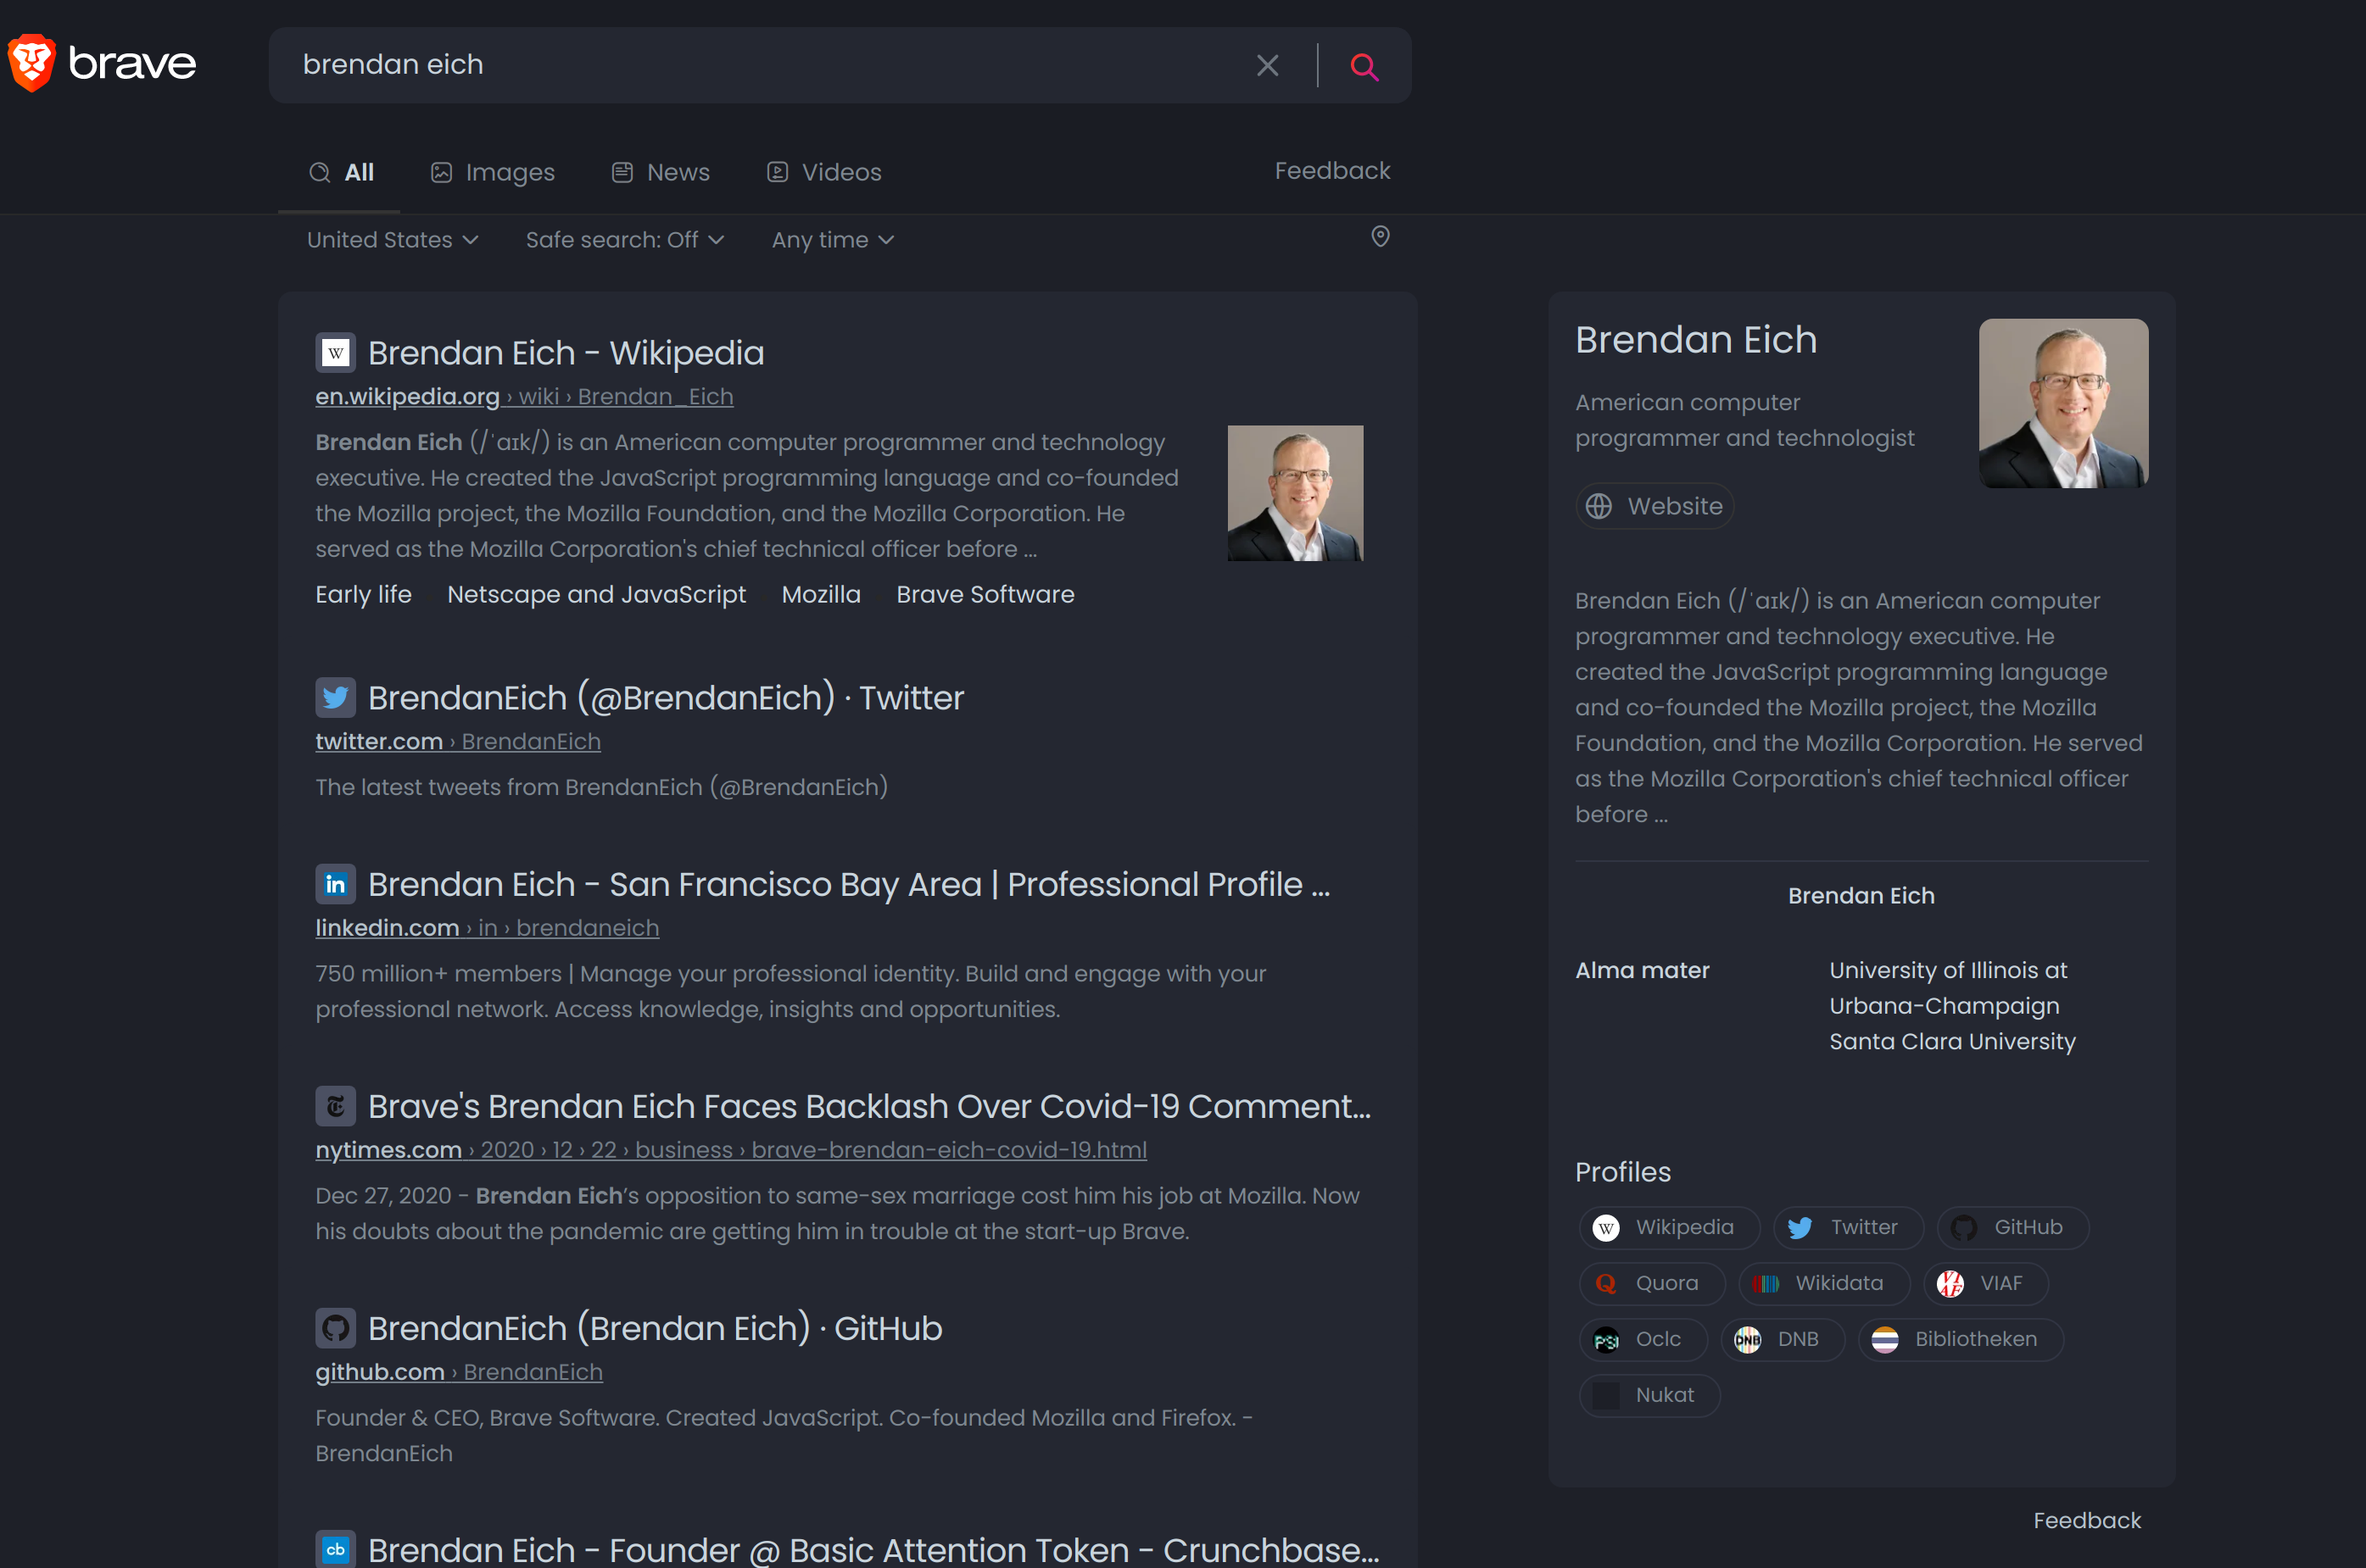Click the linkedin.com › in › brendaneich URL
This screenshot has width=2366, height=1568.
point(488,928)
